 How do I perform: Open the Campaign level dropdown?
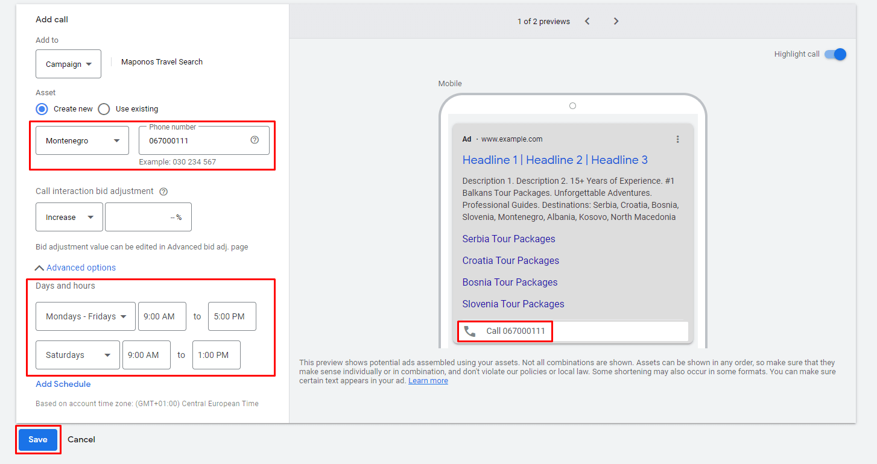[69, 64]
